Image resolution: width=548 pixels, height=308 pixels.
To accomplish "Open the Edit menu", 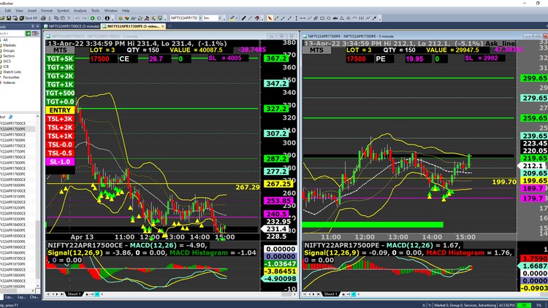I will point(8,11).
